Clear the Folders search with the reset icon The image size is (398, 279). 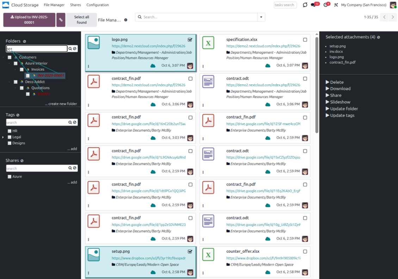pos(75,49)
